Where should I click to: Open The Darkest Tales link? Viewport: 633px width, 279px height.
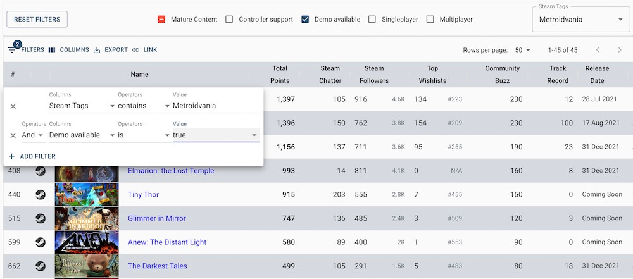pos(158,266)
